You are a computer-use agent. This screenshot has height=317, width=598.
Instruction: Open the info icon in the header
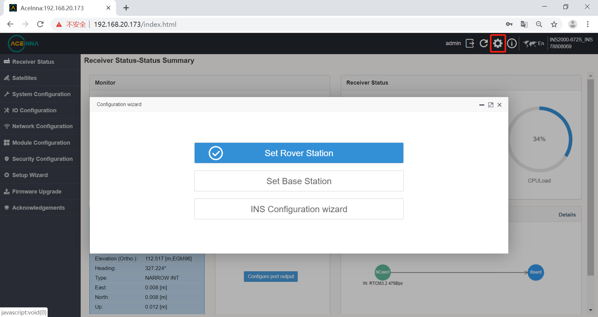click(x=512, y=43)
